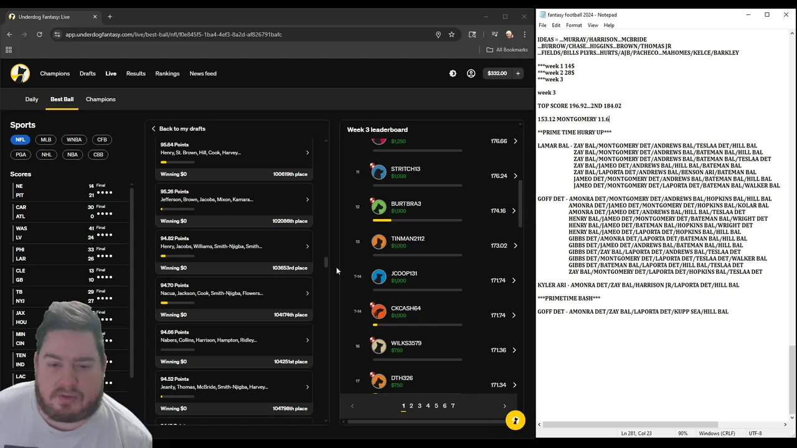This screenshot has width=797, height=448.
Task: Open the All Bookmarks folder
Action: click(507, 50)
